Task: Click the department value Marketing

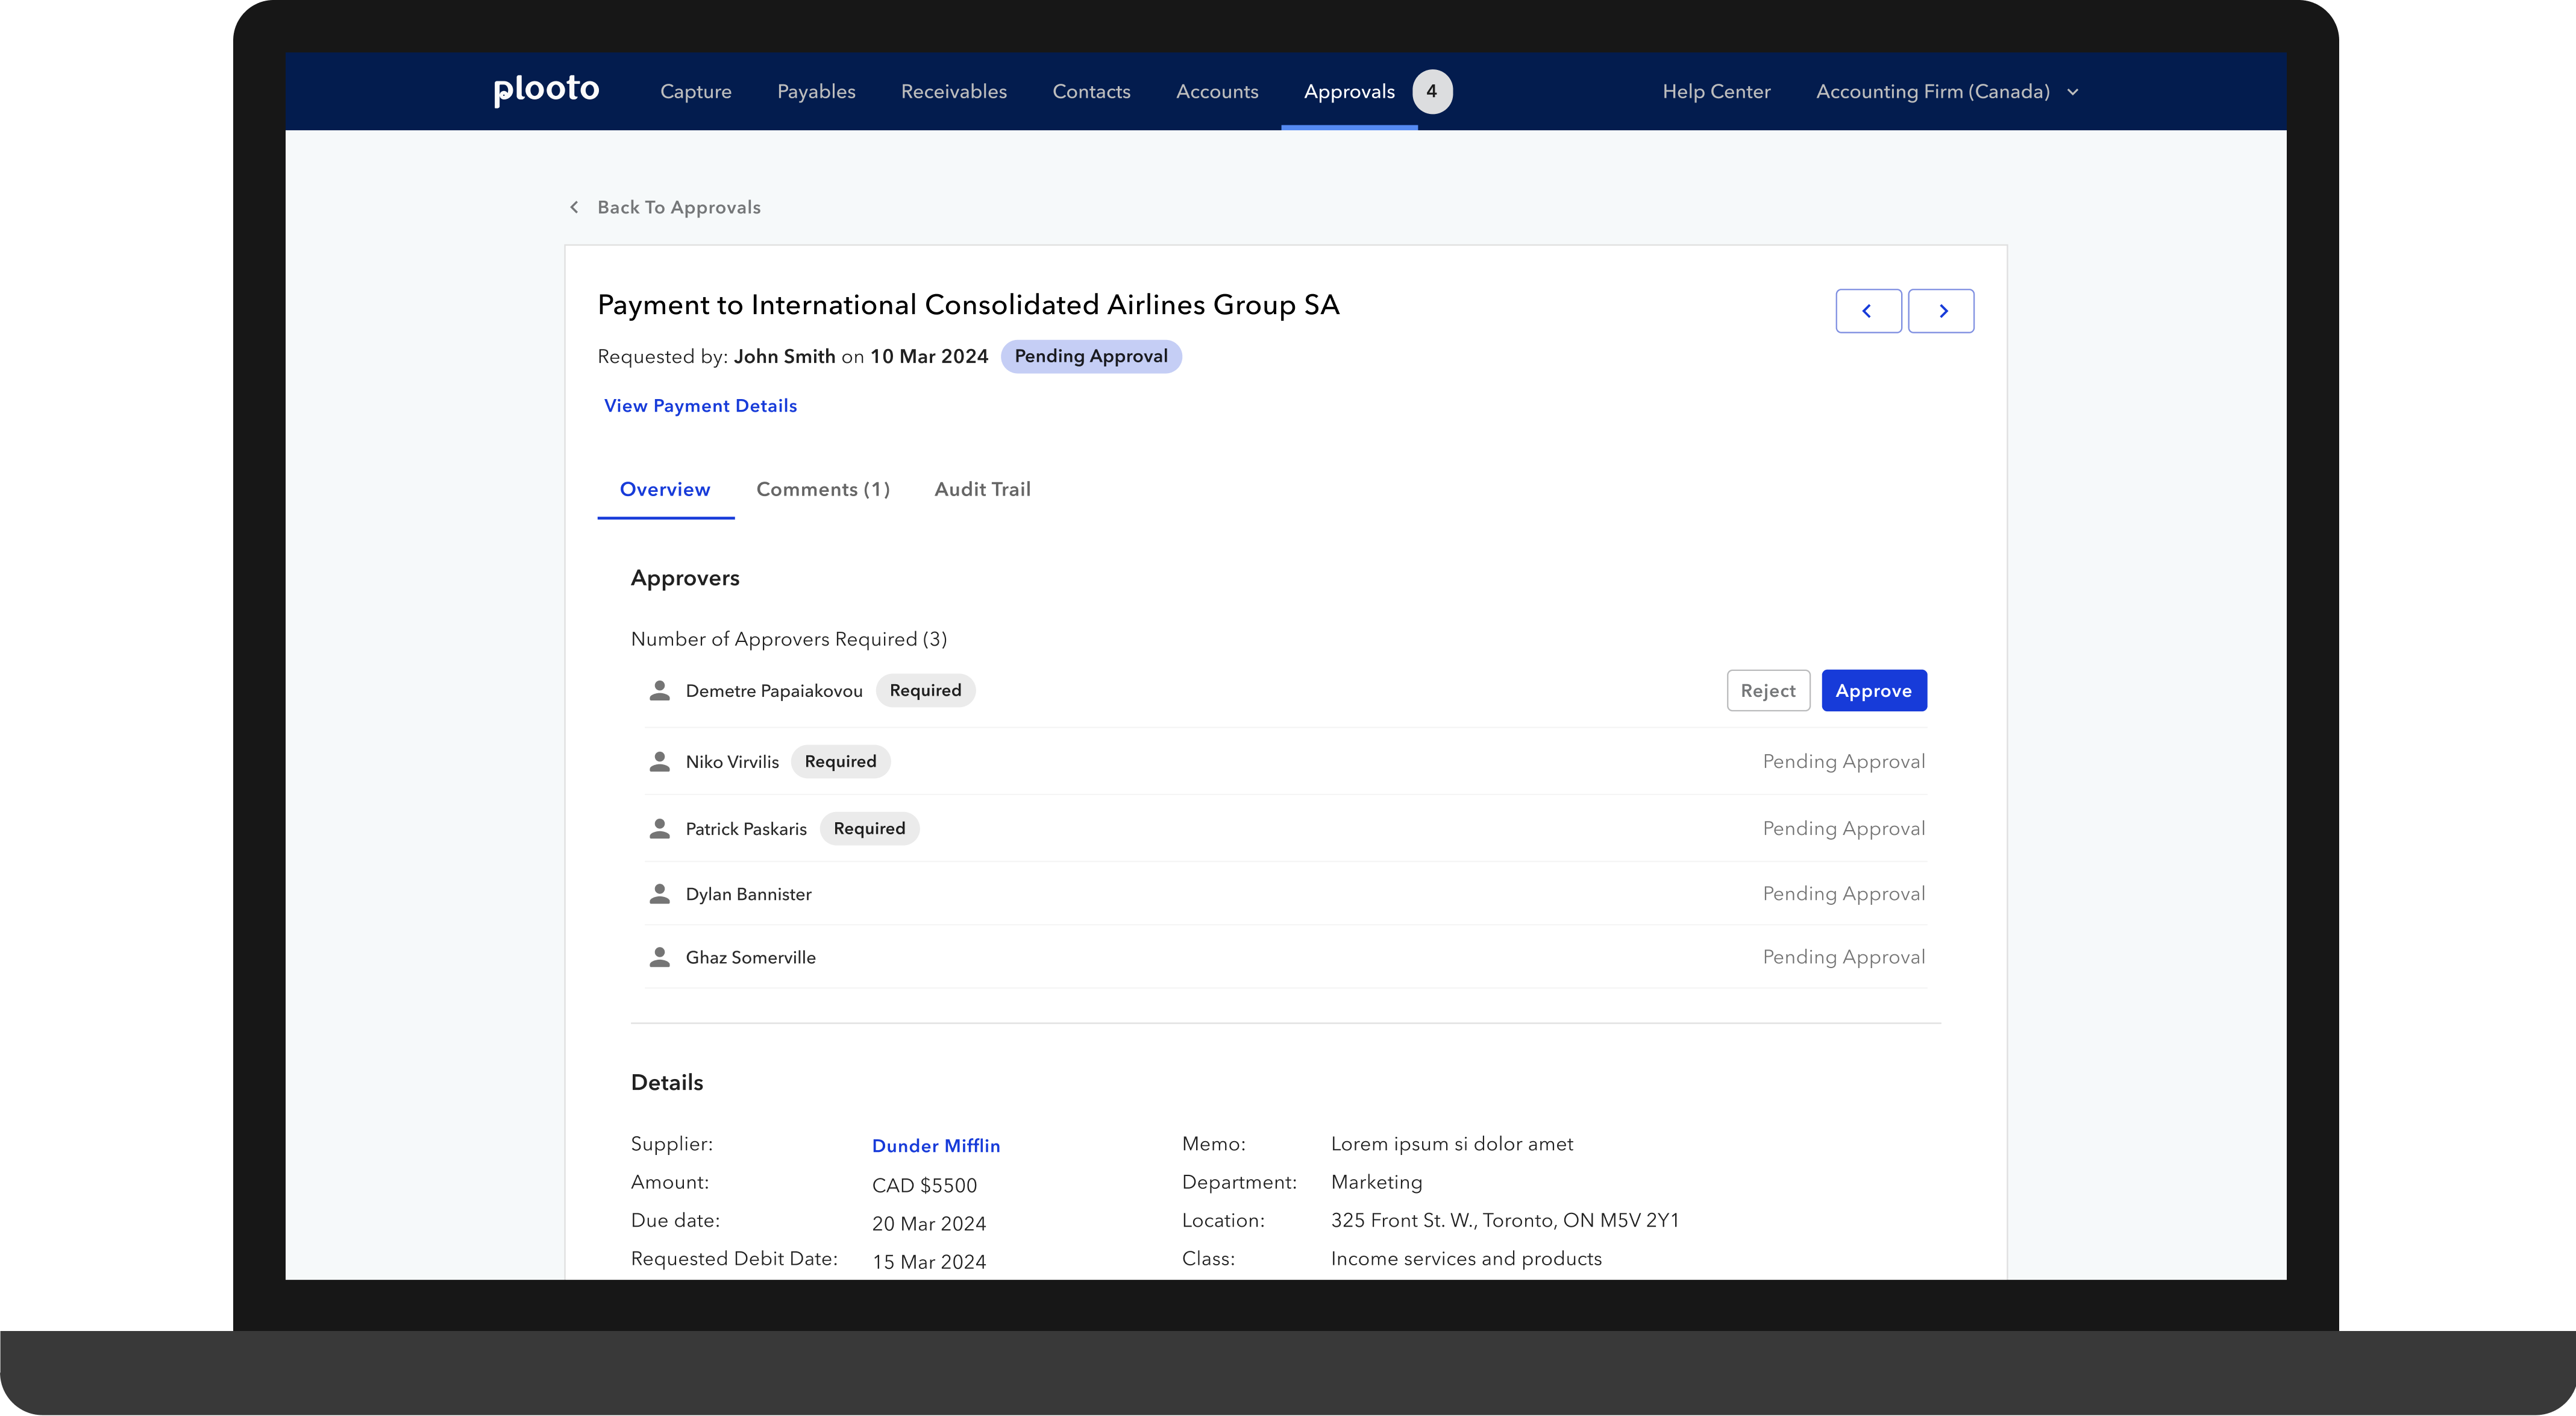Action: pos(1376,1182)
